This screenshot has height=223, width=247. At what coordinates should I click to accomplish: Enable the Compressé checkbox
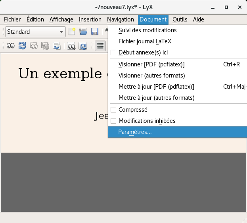point(113,110)
